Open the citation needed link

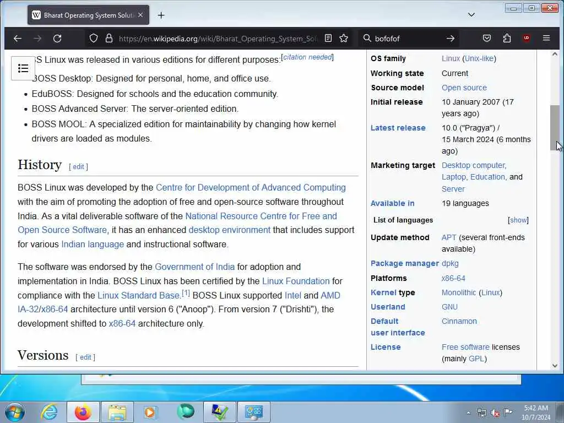point(307,57)
